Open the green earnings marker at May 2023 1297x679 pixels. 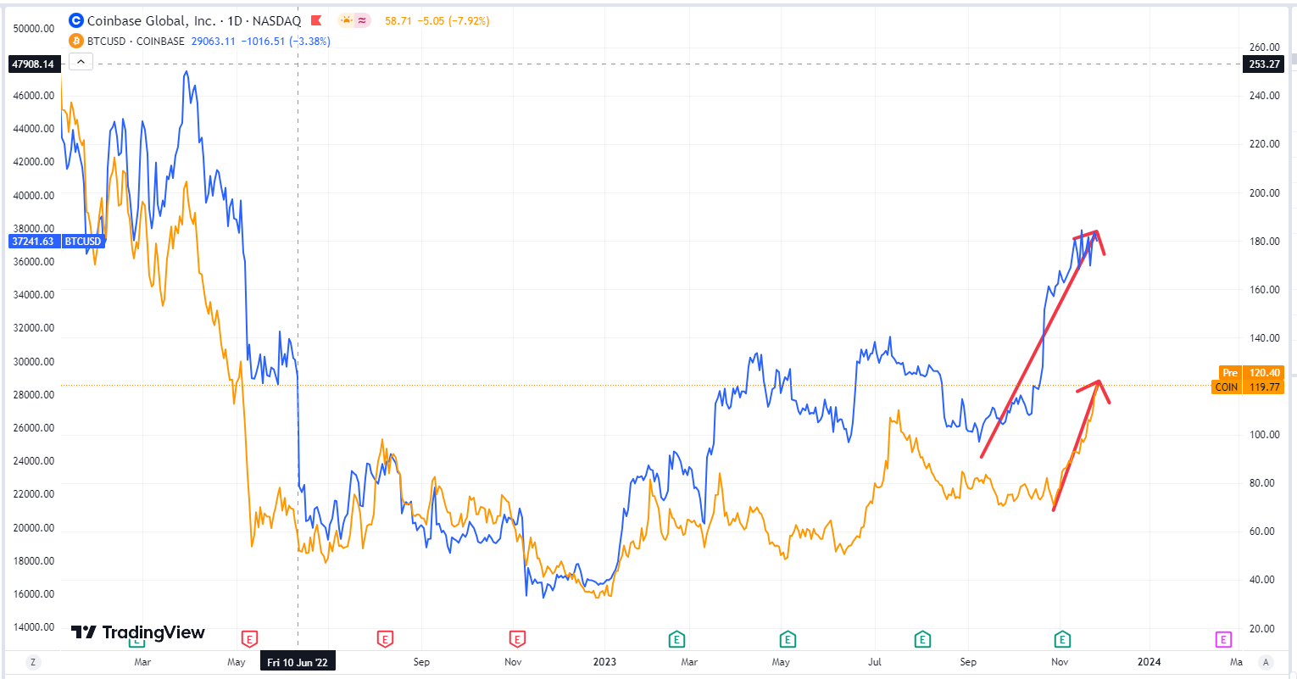tap(788, 638)
